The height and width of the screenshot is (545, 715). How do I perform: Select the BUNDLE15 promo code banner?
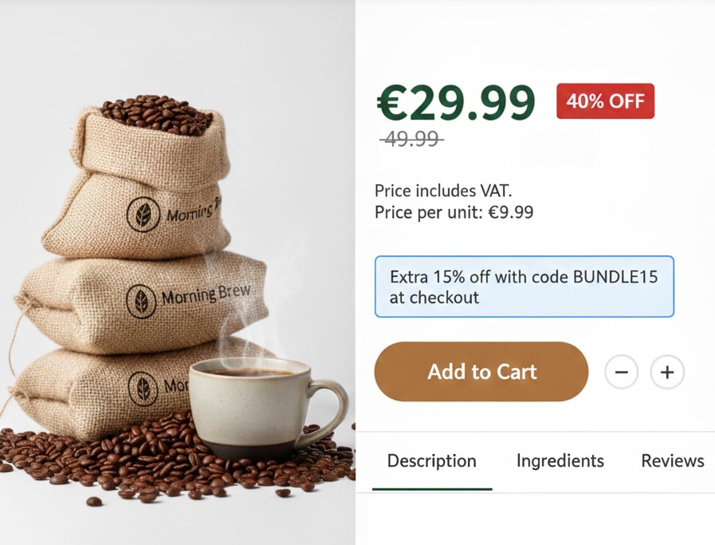tap(524, 286)
